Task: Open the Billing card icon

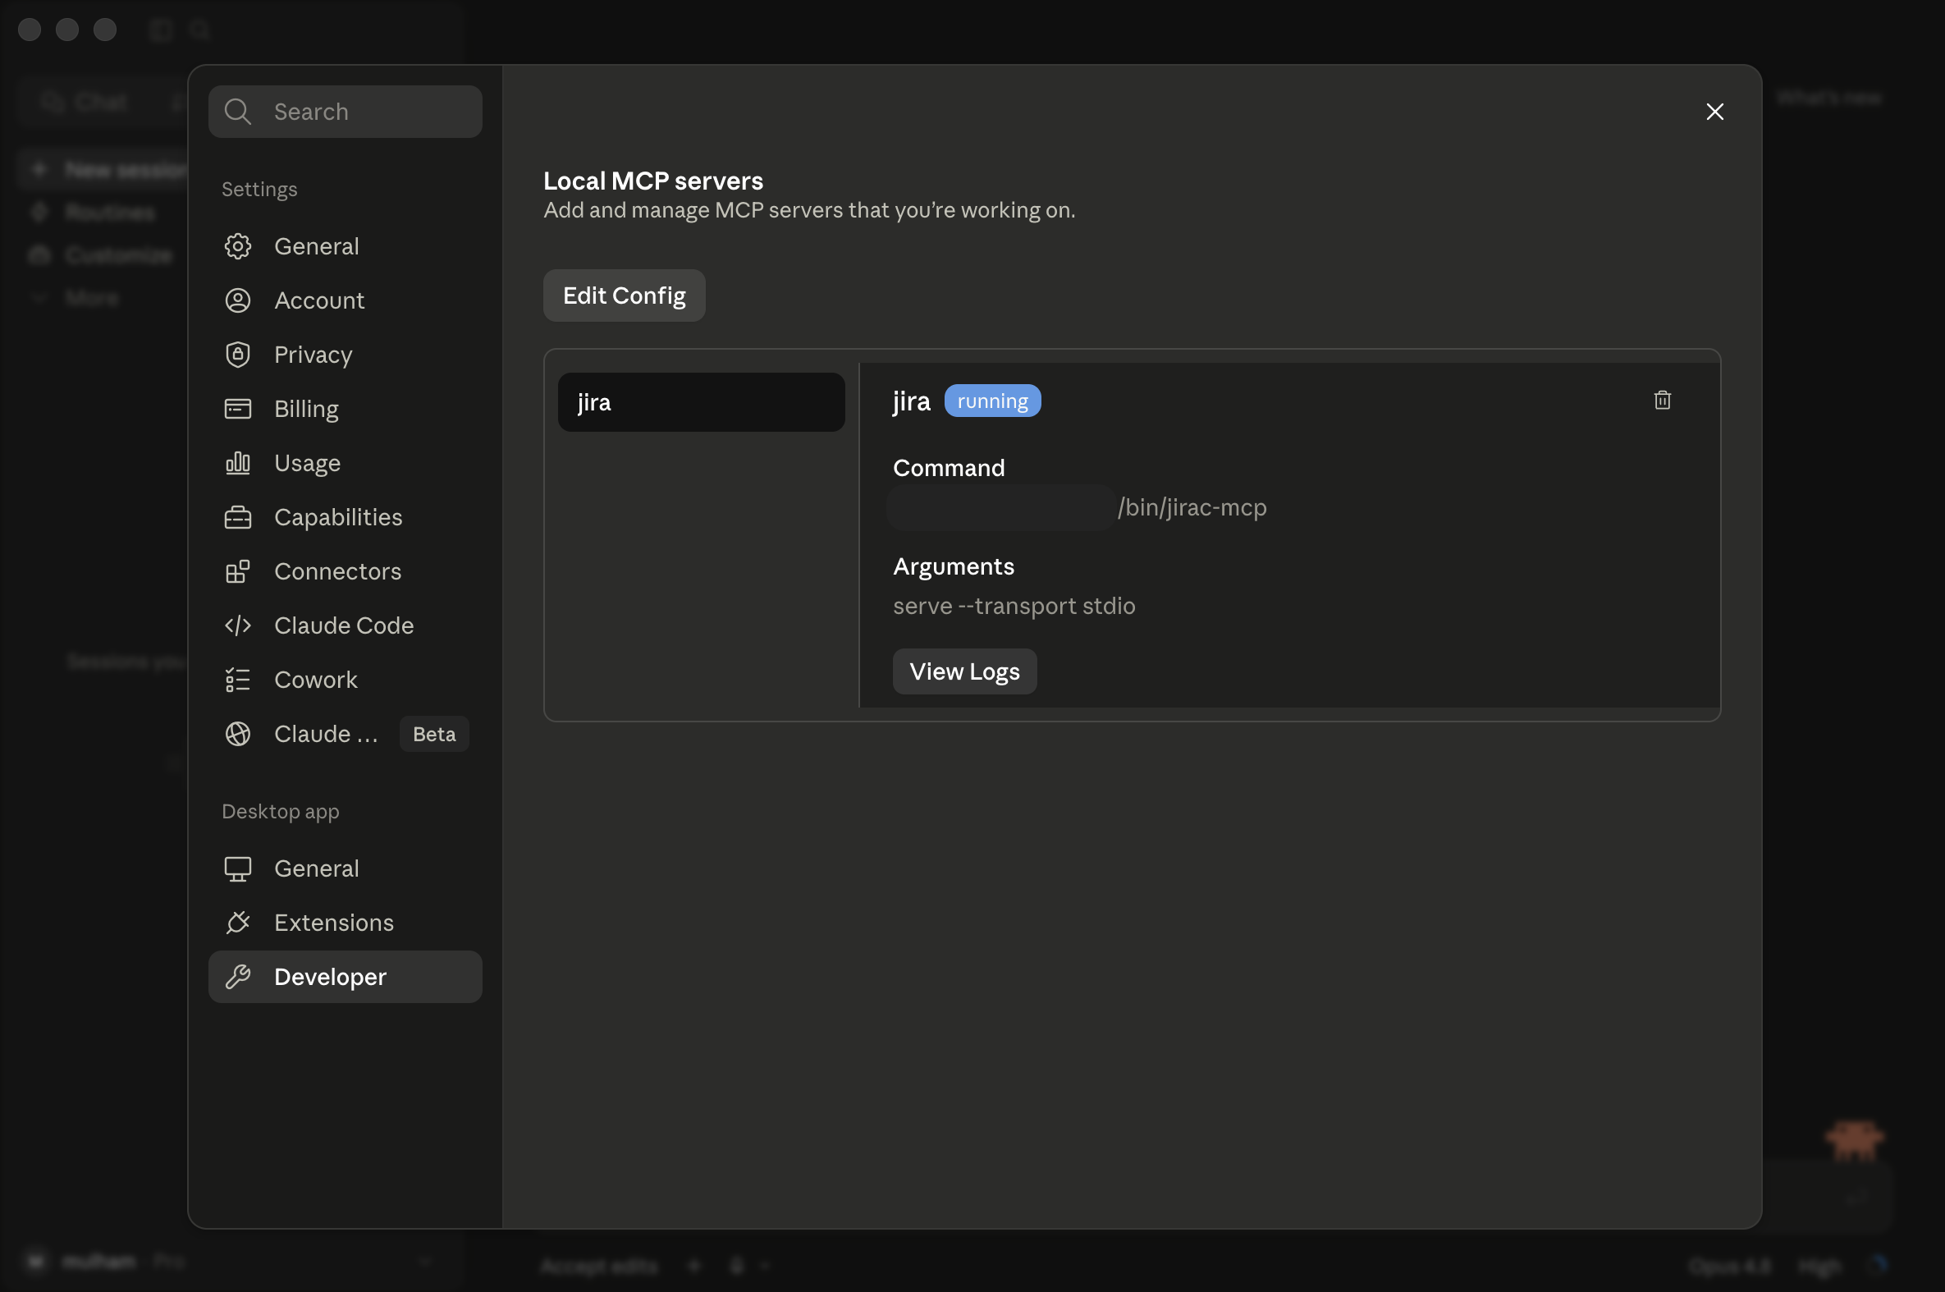Action: click(x=238, y=409)
